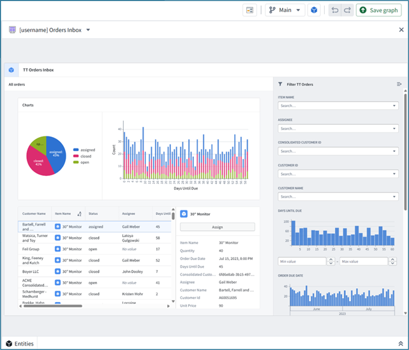
Task: Select the TT Orders Inbox tab label
Action: pyautogui.click(x=38, y=70)
